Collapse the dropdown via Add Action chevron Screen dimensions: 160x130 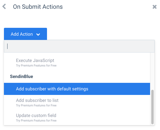[x=38, y=34]
